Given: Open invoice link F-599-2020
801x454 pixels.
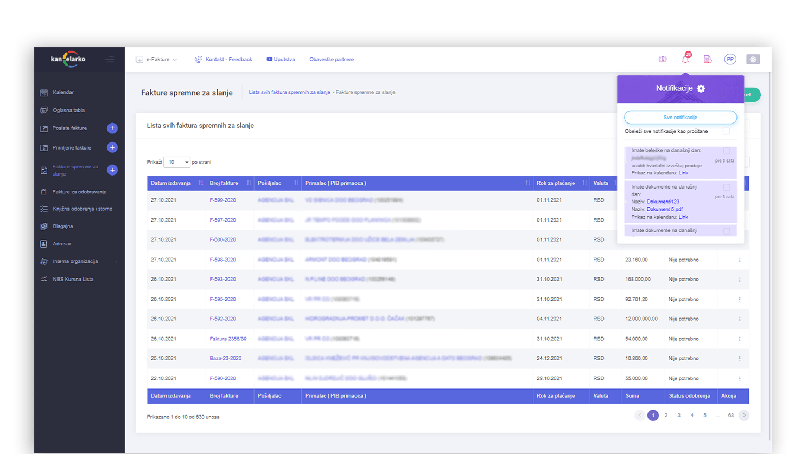Looking at the screenshot, I should (223, 200).
